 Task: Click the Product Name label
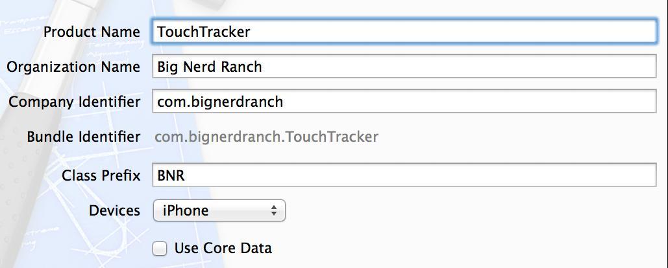coord(92,32)
